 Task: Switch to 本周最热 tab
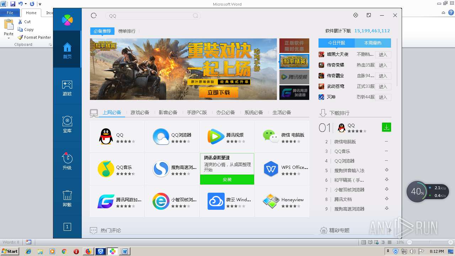(373, 43)
